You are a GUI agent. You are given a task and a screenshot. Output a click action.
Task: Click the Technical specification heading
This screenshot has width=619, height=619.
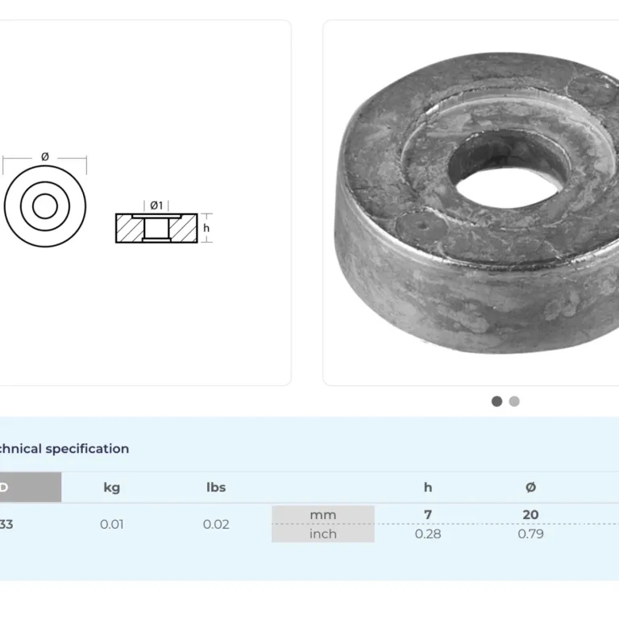[x=63, y=449]
